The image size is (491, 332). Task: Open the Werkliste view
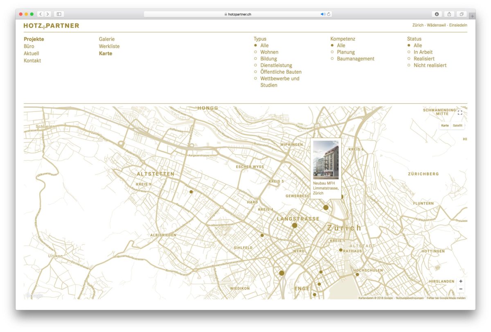pyautogui.click(x=109, y=47)
